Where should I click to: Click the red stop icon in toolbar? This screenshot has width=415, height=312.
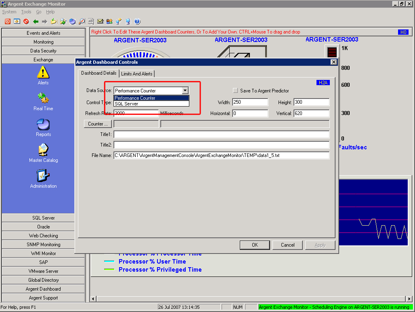(26, 21)
